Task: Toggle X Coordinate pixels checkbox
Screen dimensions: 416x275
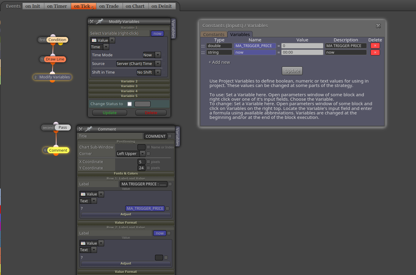Action: point(148,162)
